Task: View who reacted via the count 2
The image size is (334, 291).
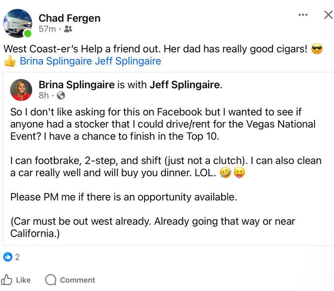Action: point(17,257)
